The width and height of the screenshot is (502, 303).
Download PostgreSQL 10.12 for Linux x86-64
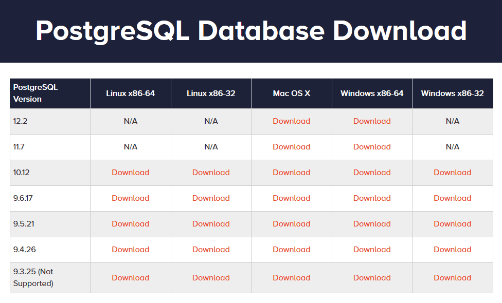coord(130,173)
